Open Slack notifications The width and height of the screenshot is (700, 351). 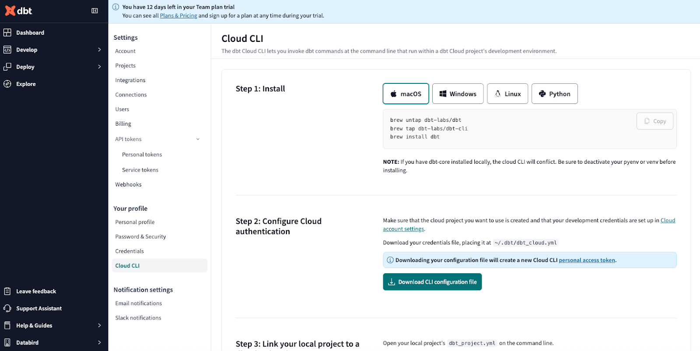pos(138,318)
